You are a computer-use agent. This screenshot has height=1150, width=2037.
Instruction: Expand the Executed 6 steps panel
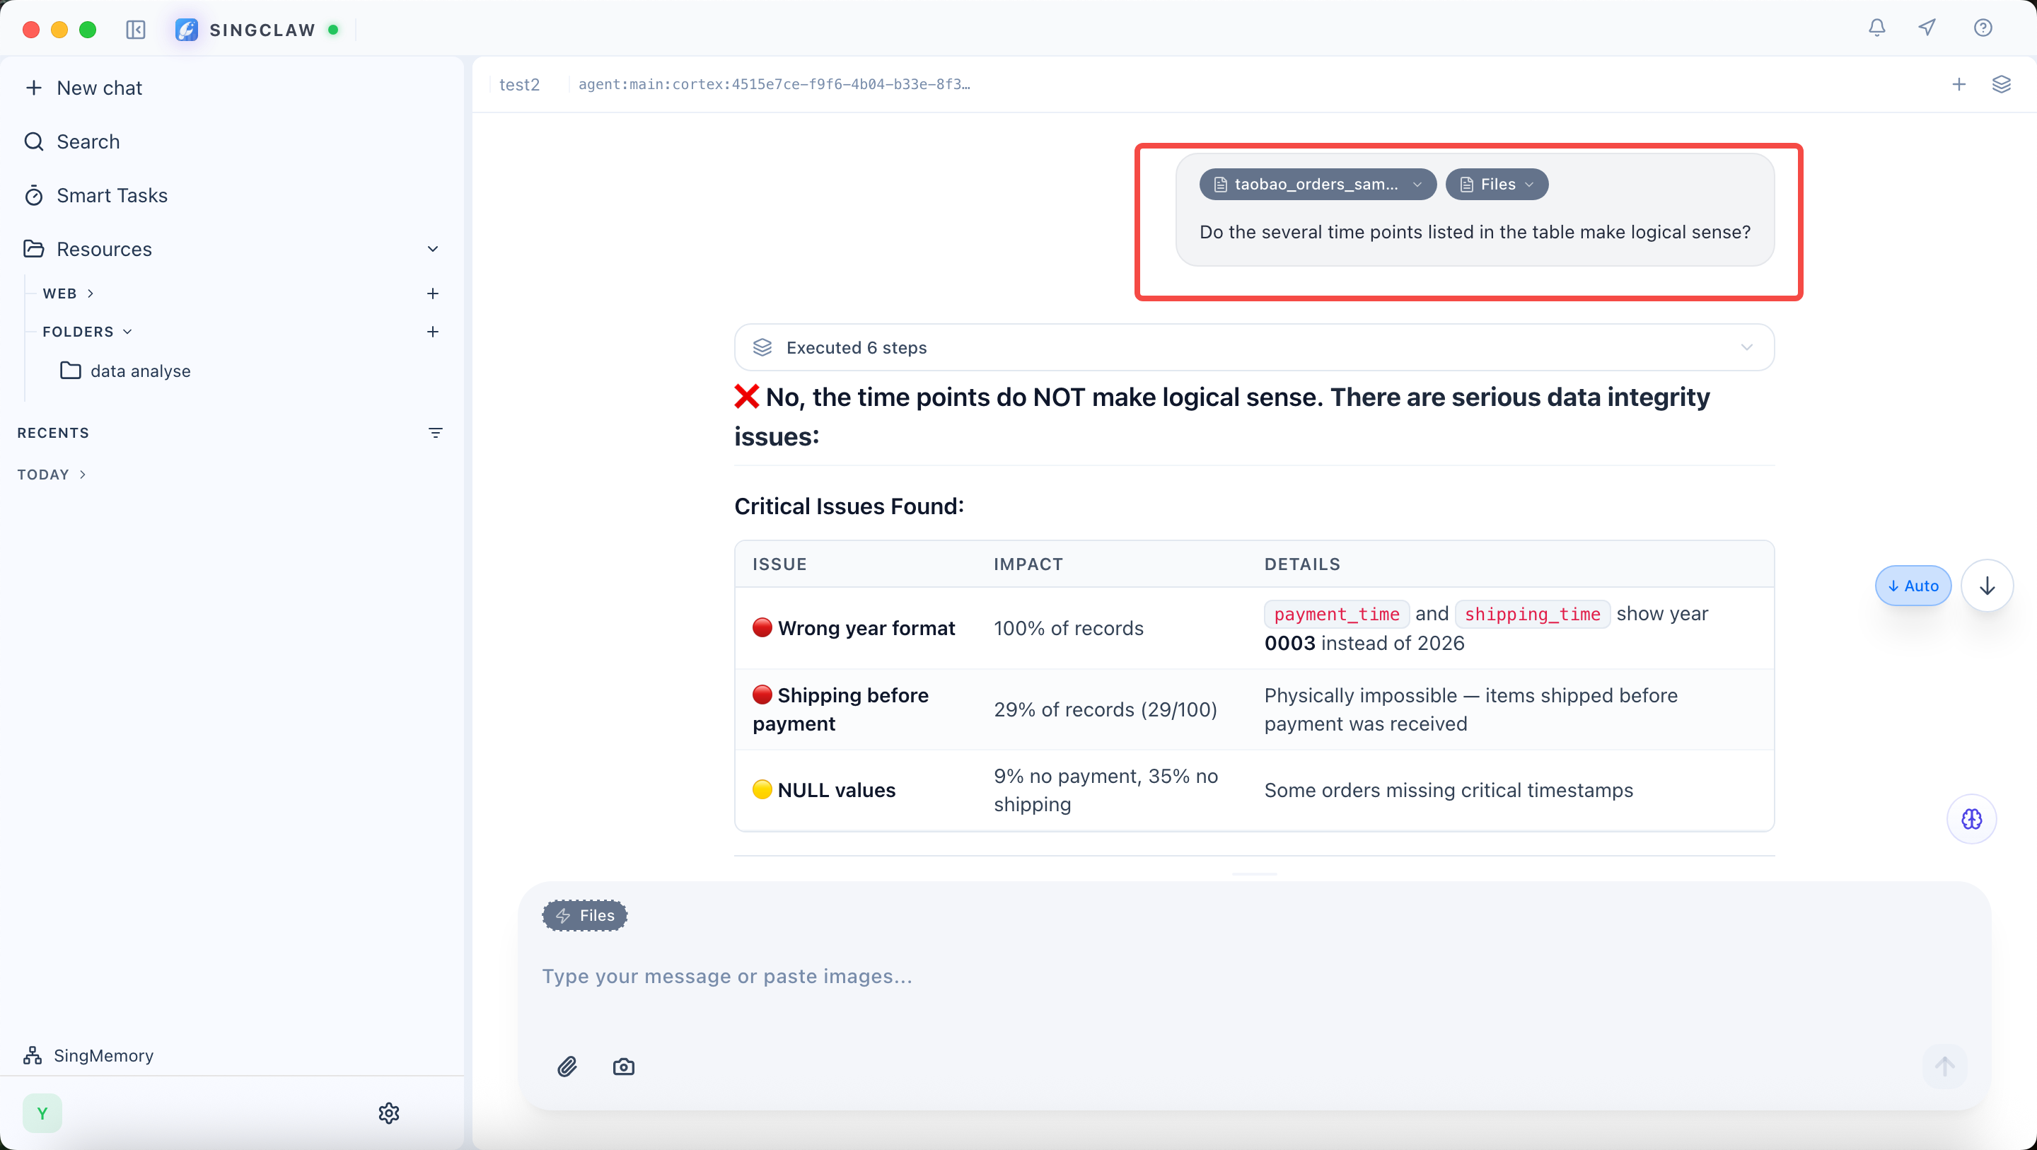point(1253,347)
